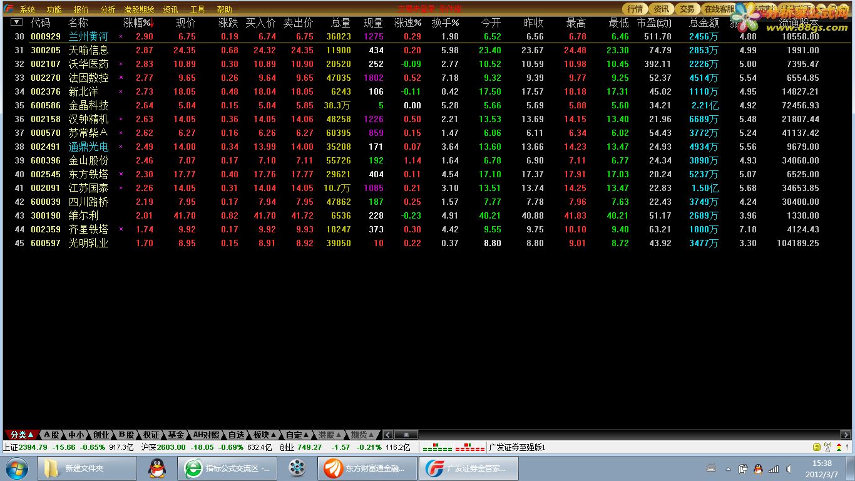
Task: Expand the 分类▲ tab dropdown
Action: tap(22, 435)
